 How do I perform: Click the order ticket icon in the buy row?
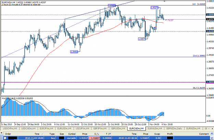tap(5, 138)
